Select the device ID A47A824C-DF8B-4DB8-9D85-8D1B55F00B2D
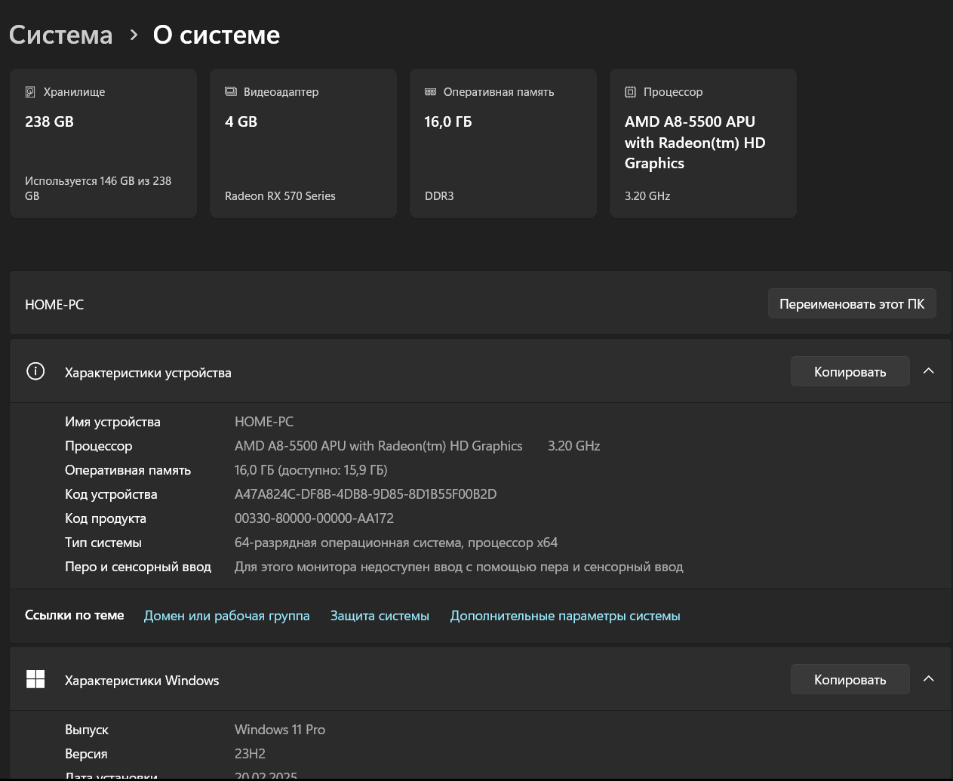The image size is (953, 781). coord(366,494)
